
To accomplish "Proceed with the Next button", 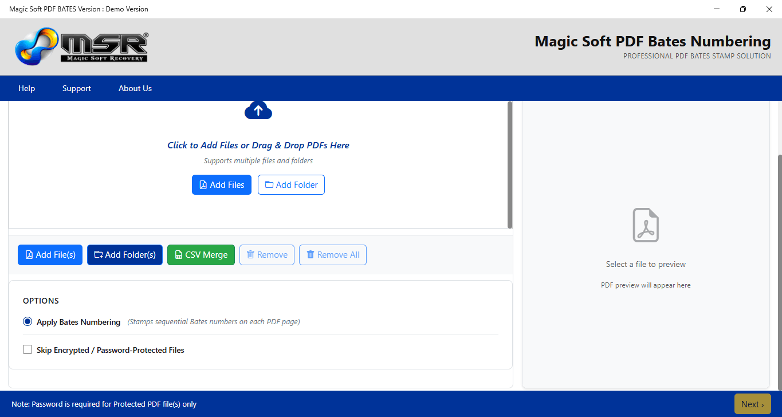I will coord(752,404).
